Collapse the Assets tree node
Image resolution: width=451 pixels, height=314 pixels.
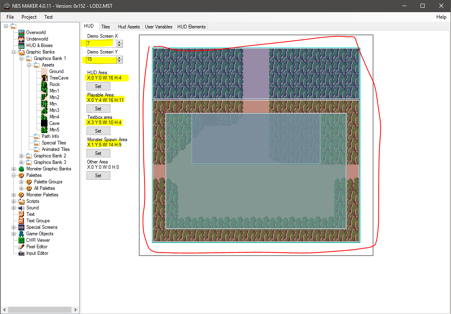[x=29, y=65]
